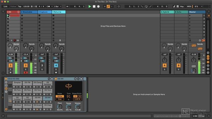Screen dimensions: 212x119
Task: Launch scene 3 on Master track
Action: tap(190, 22)
